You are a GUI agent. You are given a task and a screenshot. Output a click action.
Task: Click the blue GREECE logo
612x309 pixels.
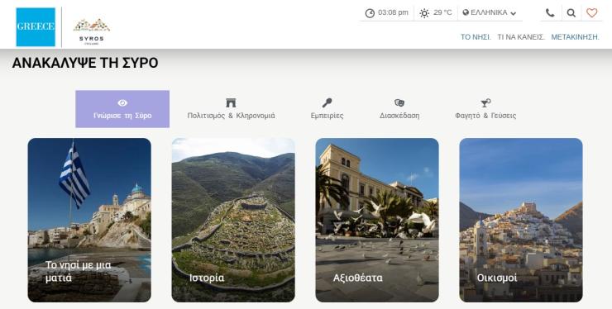pyautogui.click(x=36, y=27)
